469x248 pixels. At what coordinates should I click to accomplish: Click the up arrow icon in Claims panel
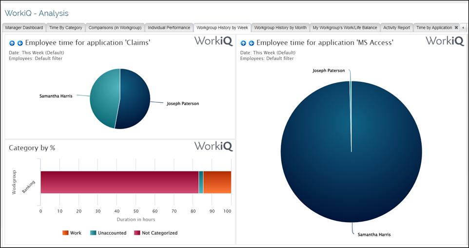12,43
